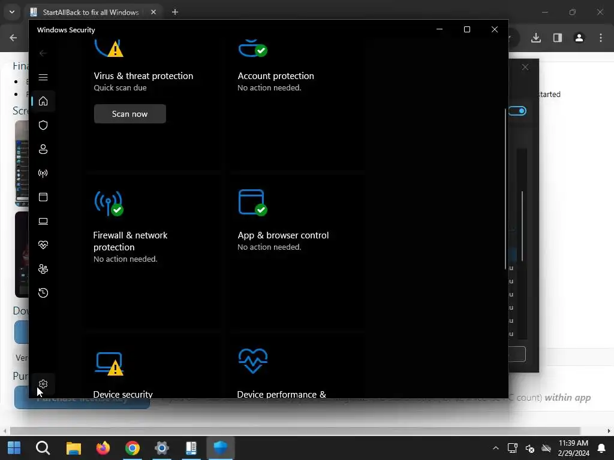Open Chrome profile avatar
Screen dimensions: 614x460
tap(579, 38)
